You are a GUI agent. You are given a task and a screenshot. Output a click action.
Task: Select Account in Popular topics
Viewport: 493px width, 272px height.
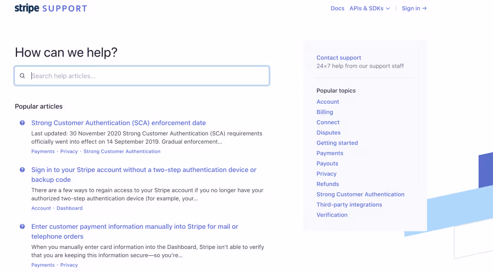point(327,102)
